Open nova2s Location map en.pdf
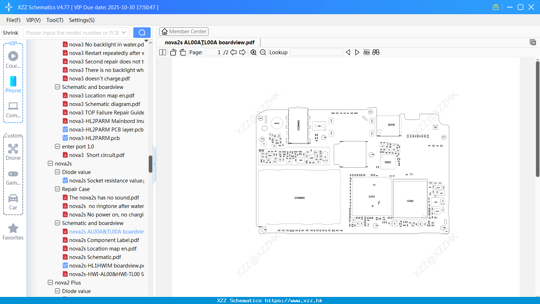This screenshot has width=540, height=304. [100, 248]
